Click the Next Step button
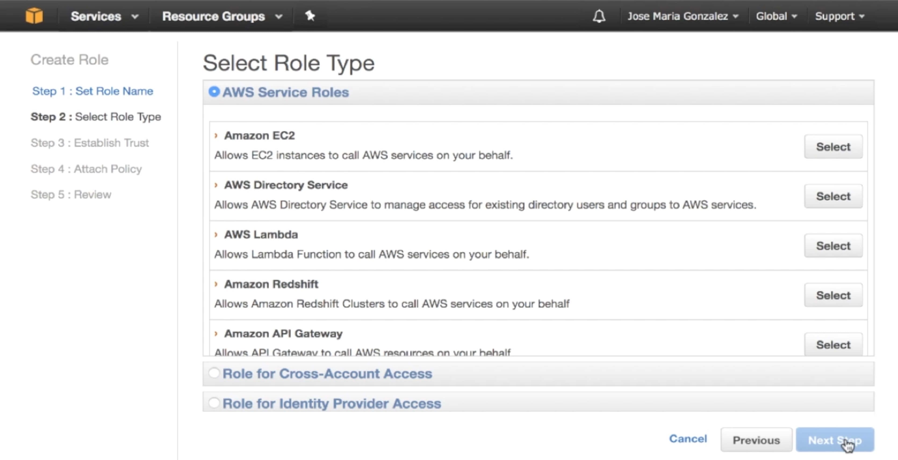 click(835, 440)
